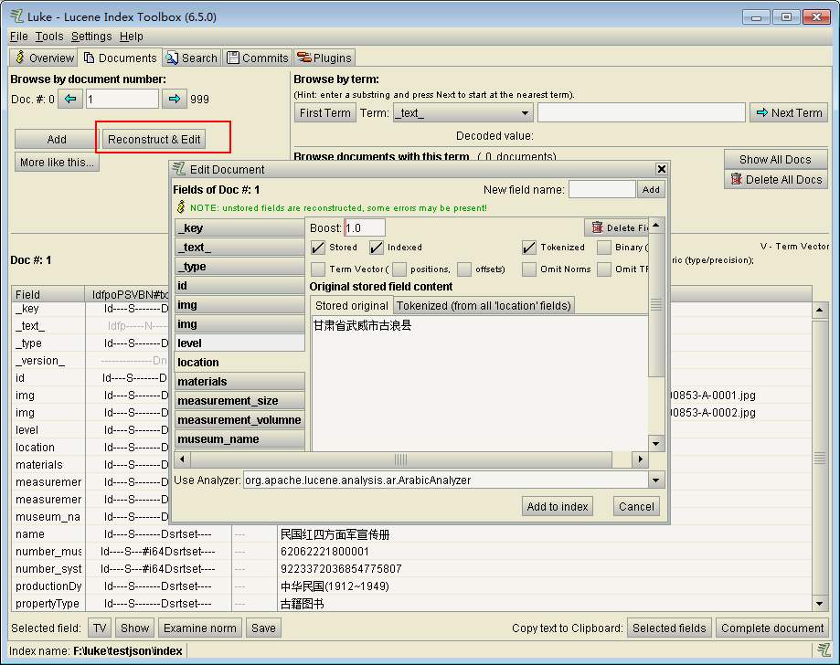
Task: Switch to Tokenized location fields tab
Action: (484, 306)
